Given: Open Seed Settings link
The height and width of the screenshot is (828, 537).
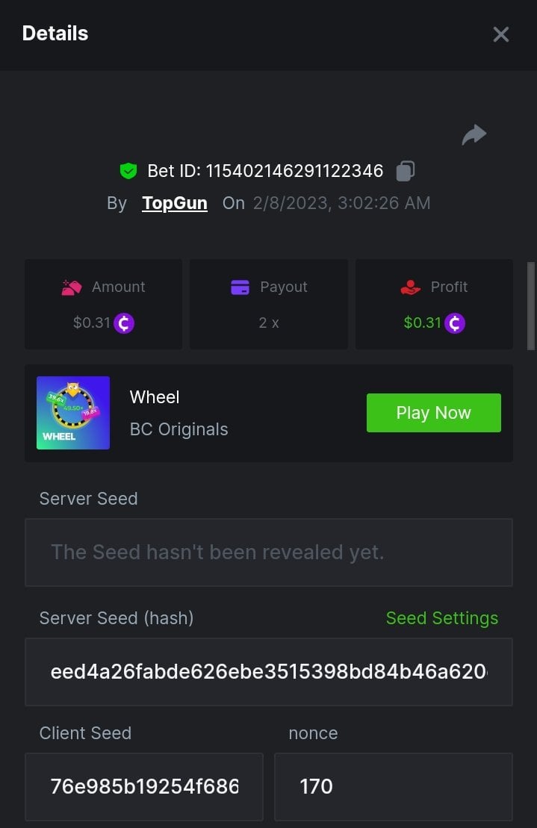Looking at the screenshot, I should [x=441, y=618].
